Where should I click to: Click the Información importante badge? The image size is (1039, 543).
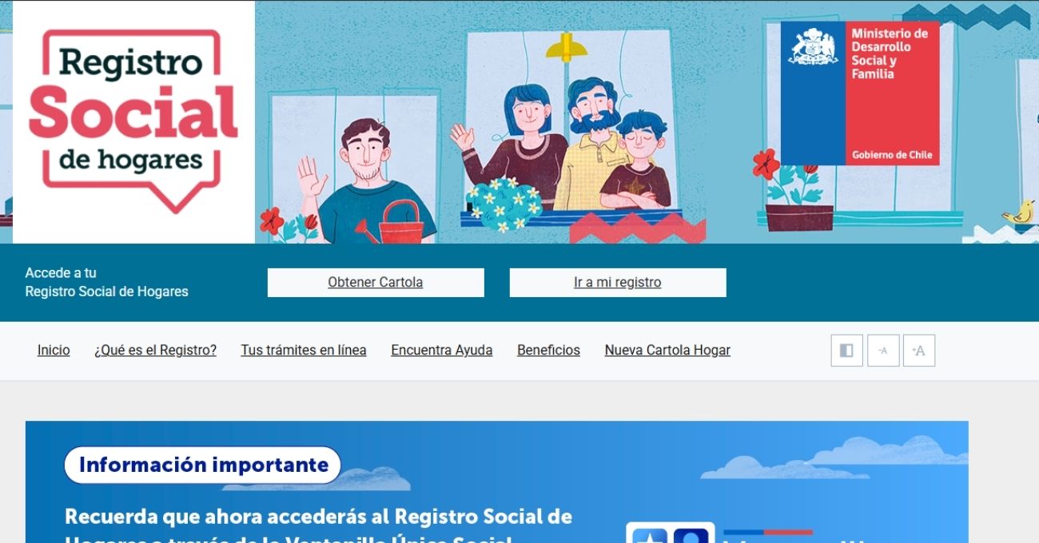(203, 465)
